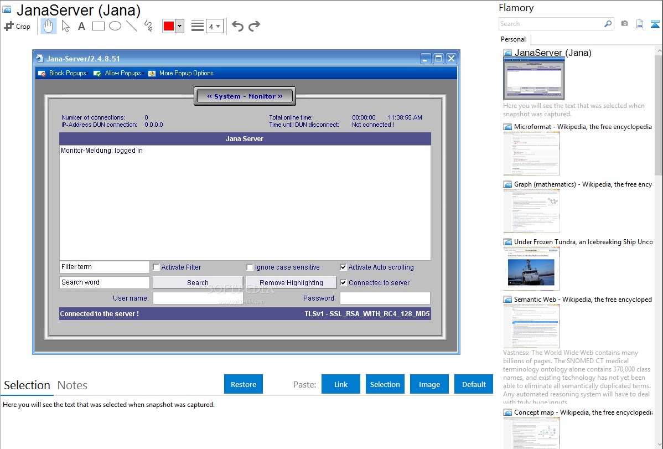Click the Remove Highlighting button
This screenshot has width=663, height=449.
(291, 283)
